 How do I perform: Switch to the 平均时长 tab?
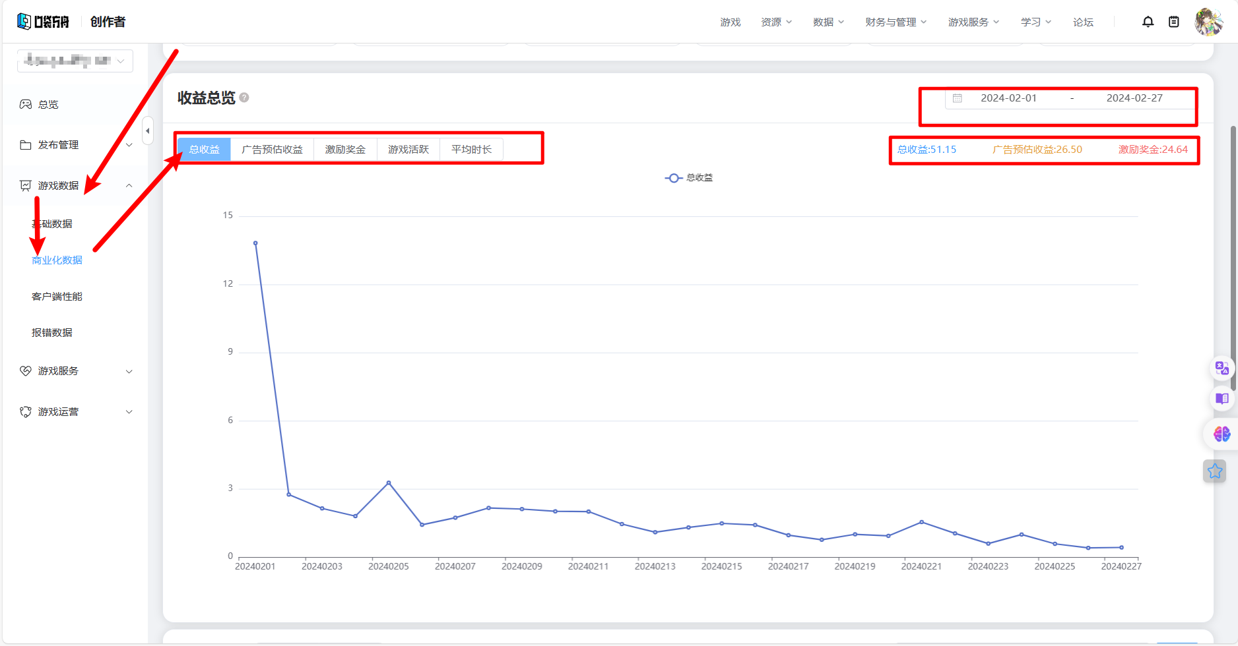[x=471, y=150]
